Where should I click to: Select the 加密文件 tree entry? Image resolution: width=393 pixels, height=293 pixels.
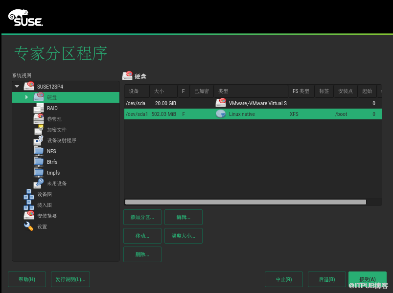pos(57,130)
